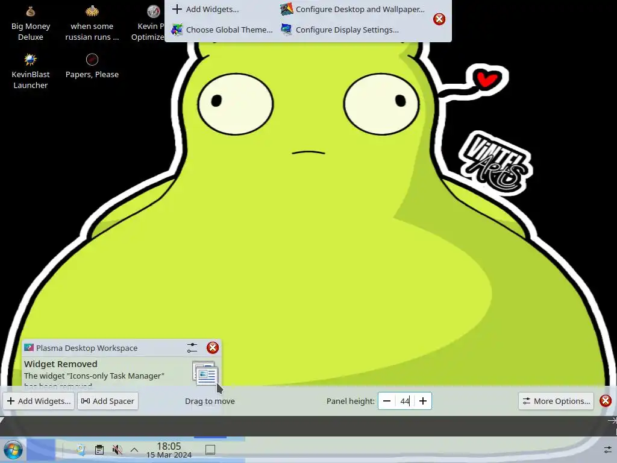Open the Big Money Deluxe desktop icon
Screen dimensions: 617x463
[31, 23]
